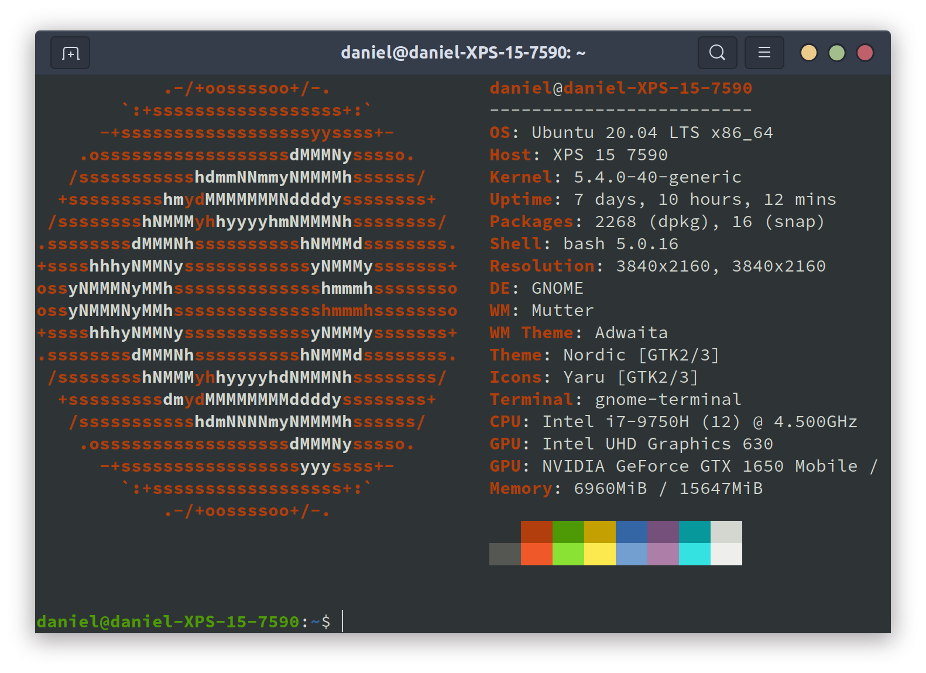
Task: Click the orange neofetch header daniel@daniel-XPS-15-7590
Action: (x=620, y=88)
